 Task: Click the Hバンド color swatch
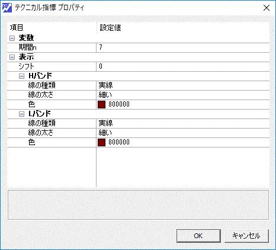pos(101,104)
